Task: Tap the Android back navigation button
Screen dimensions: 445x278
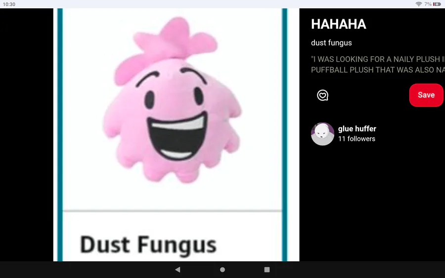Action: click(178, 270)
